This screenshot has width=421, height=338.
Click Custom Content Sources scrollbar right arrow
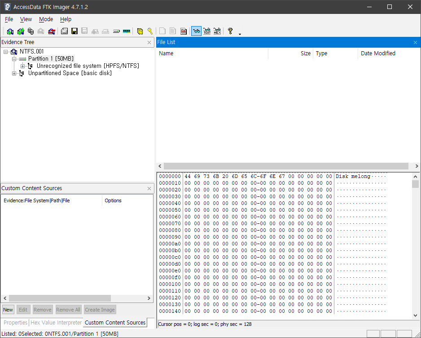pyautogui.click(x=149, y=298)
